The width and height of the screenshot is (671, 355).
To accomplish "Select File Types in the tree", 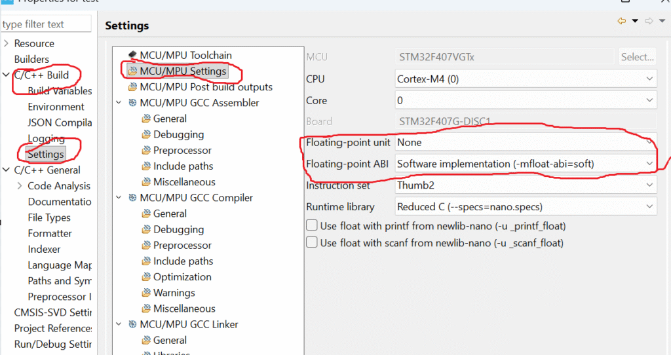I will coord(49,217).
